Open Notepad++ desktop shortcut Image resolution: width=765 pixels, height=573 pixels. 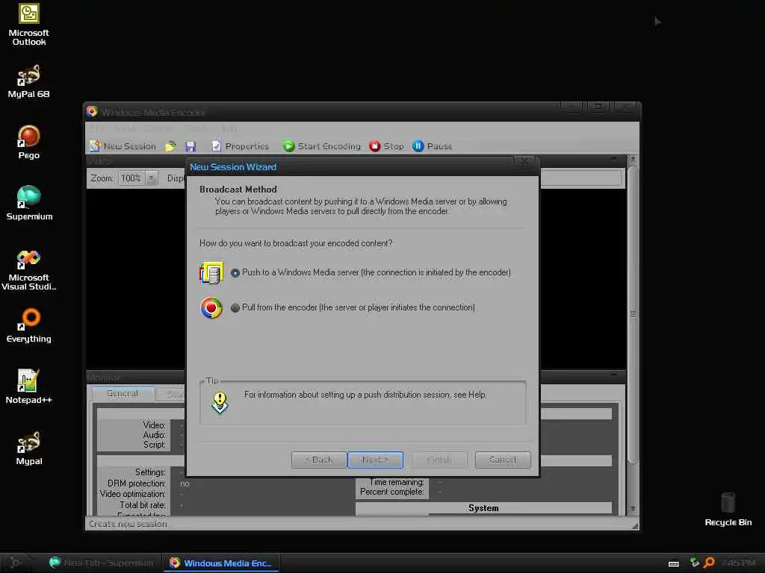29,387
